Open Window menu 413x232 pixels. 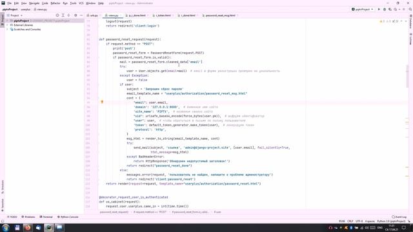point(90,3)
